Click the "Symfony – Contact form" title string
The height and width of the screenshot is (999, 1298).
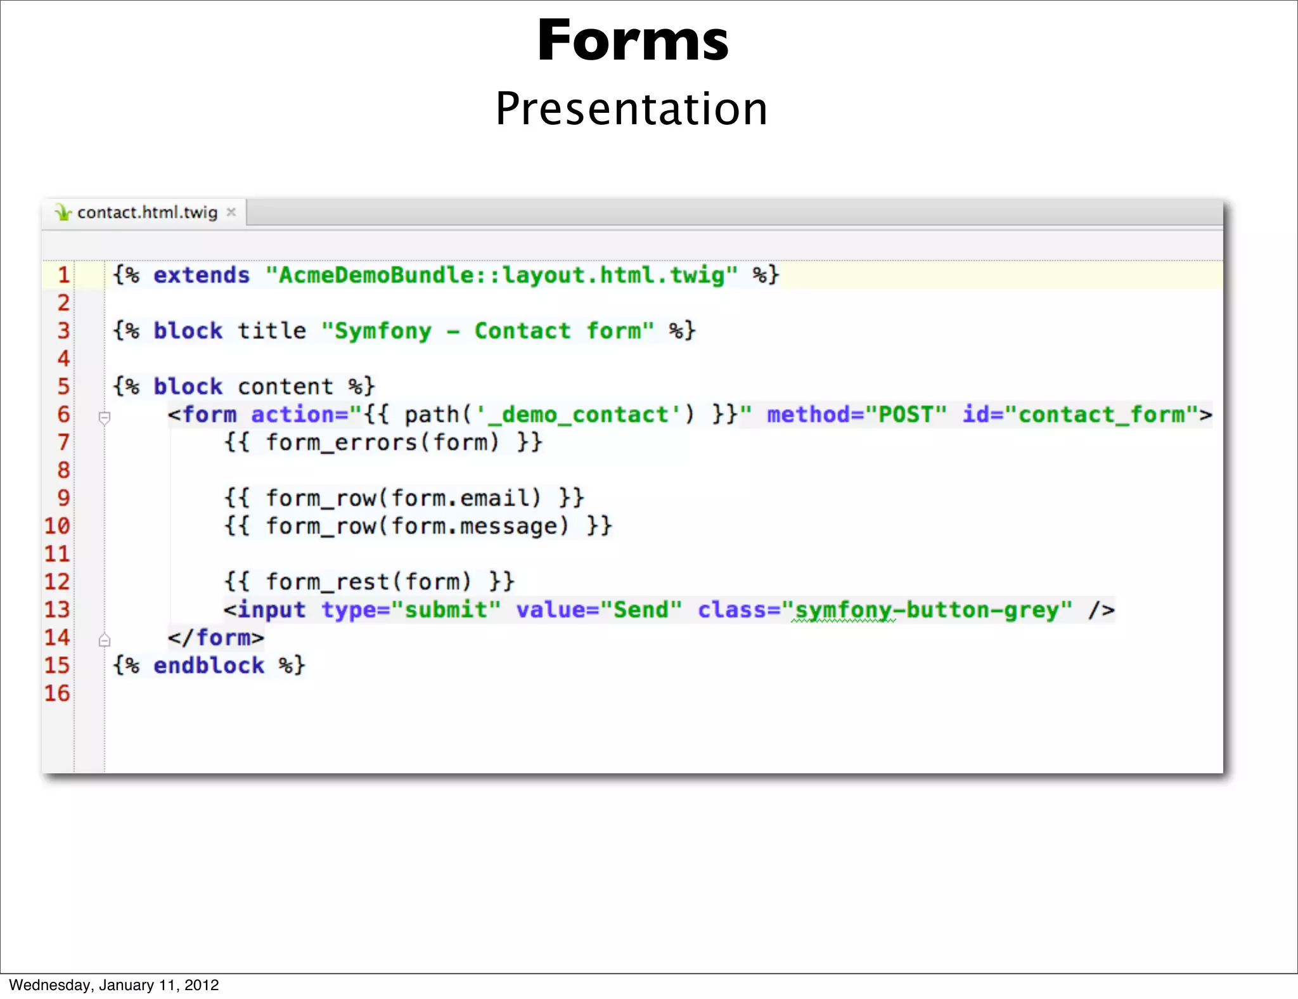click(487, 331)
